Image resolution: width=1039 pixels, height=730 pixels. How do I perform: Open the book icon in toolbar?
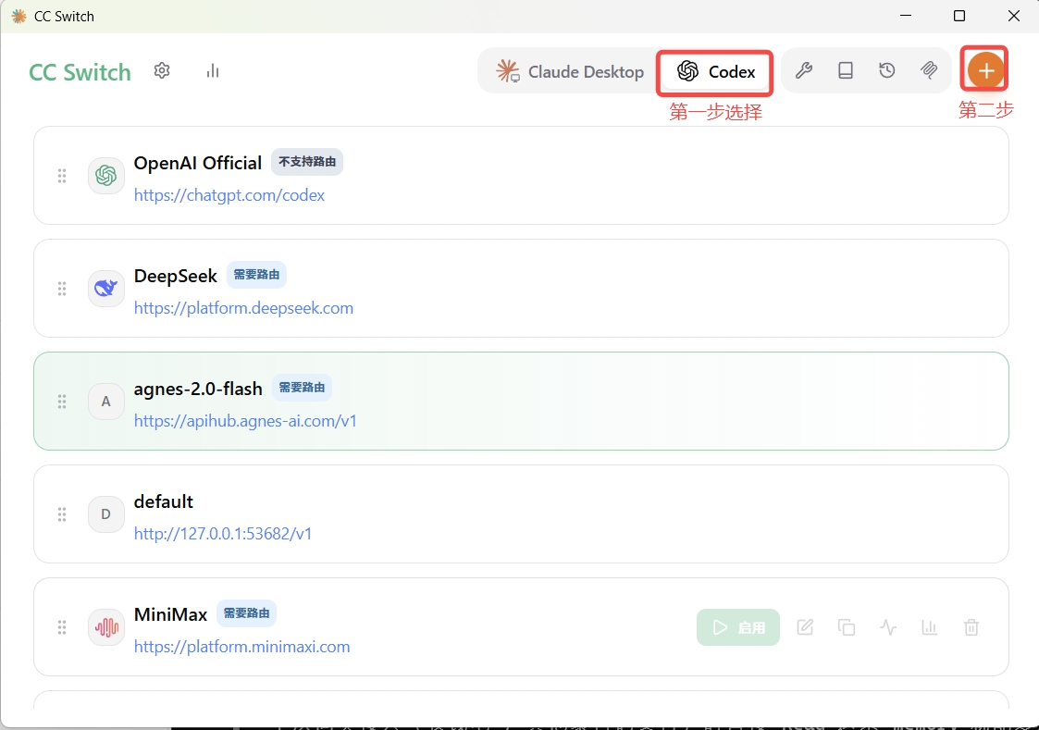click(x=846, y=70)
